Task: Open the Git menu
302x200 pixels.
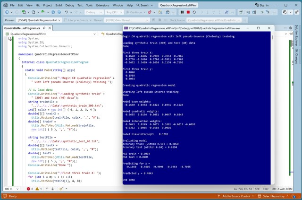Action: (38, 5)
